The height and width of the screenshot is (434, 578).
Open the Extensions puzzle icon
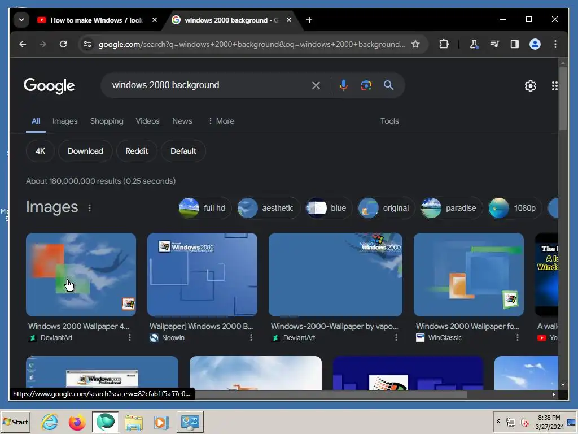444,44
